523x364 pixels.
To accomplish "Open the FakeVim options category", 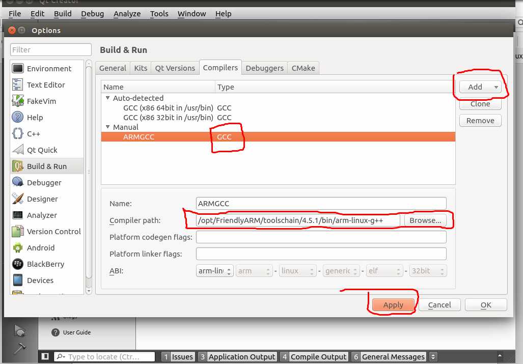I will 47,101.
